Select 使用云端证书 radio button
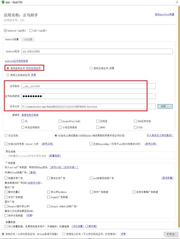 tap(91, 68)
